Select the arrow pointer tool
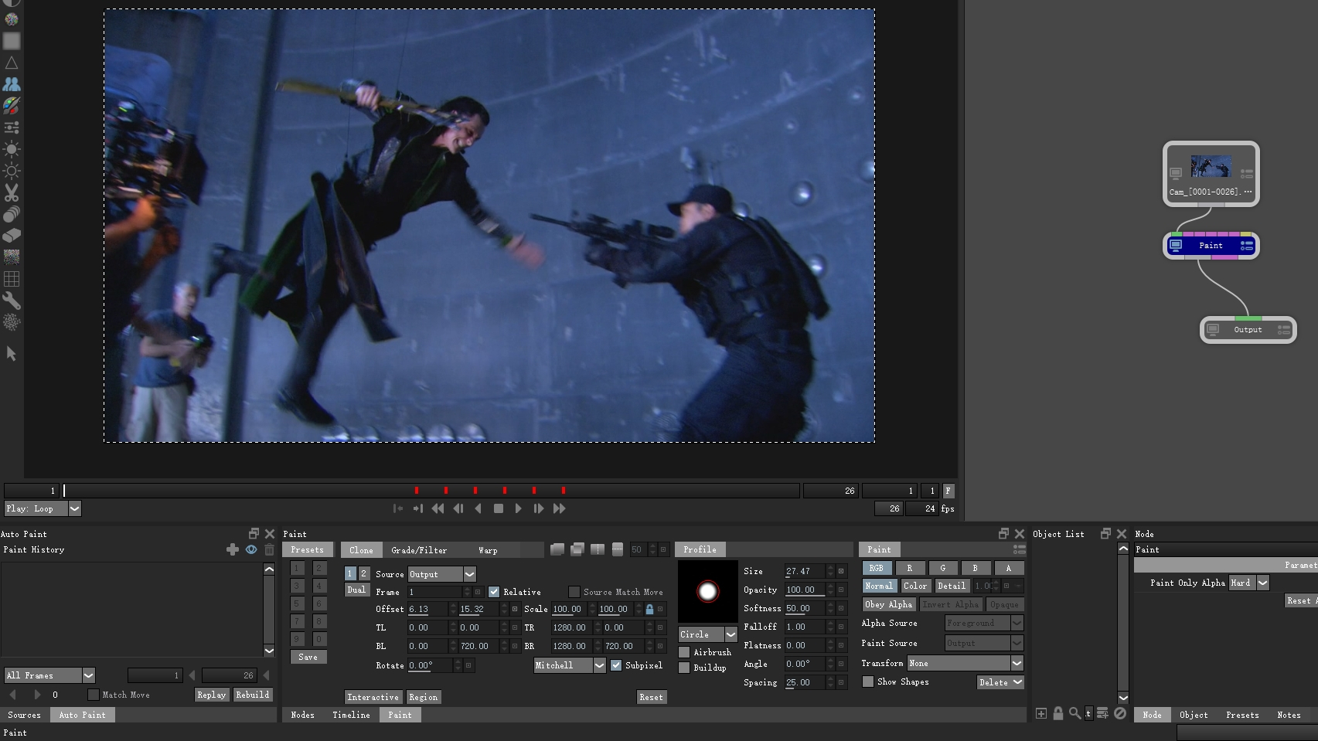 [12, 353]
